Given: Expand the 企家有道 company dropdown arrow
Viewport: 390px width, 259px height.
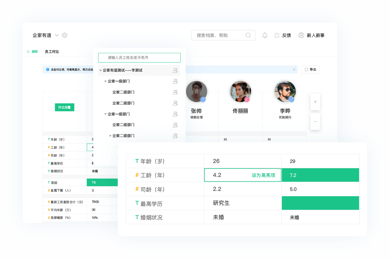Looking at the screenshot, I should point(57,35).
